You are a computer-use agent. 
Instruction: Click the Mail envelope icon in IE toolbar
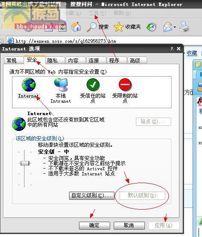click(168, 27)
